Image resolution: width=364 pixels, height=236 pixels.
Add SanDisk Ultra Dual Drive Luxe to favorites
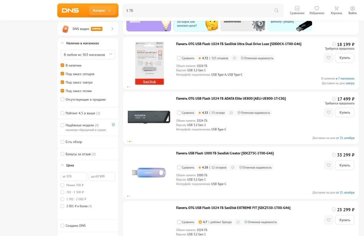pos(329,58)
